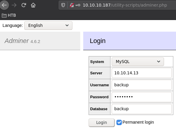The image size is (176, 132).
Task: Click the chevron arrow on MySQL selector
Action: pos(159,62)
